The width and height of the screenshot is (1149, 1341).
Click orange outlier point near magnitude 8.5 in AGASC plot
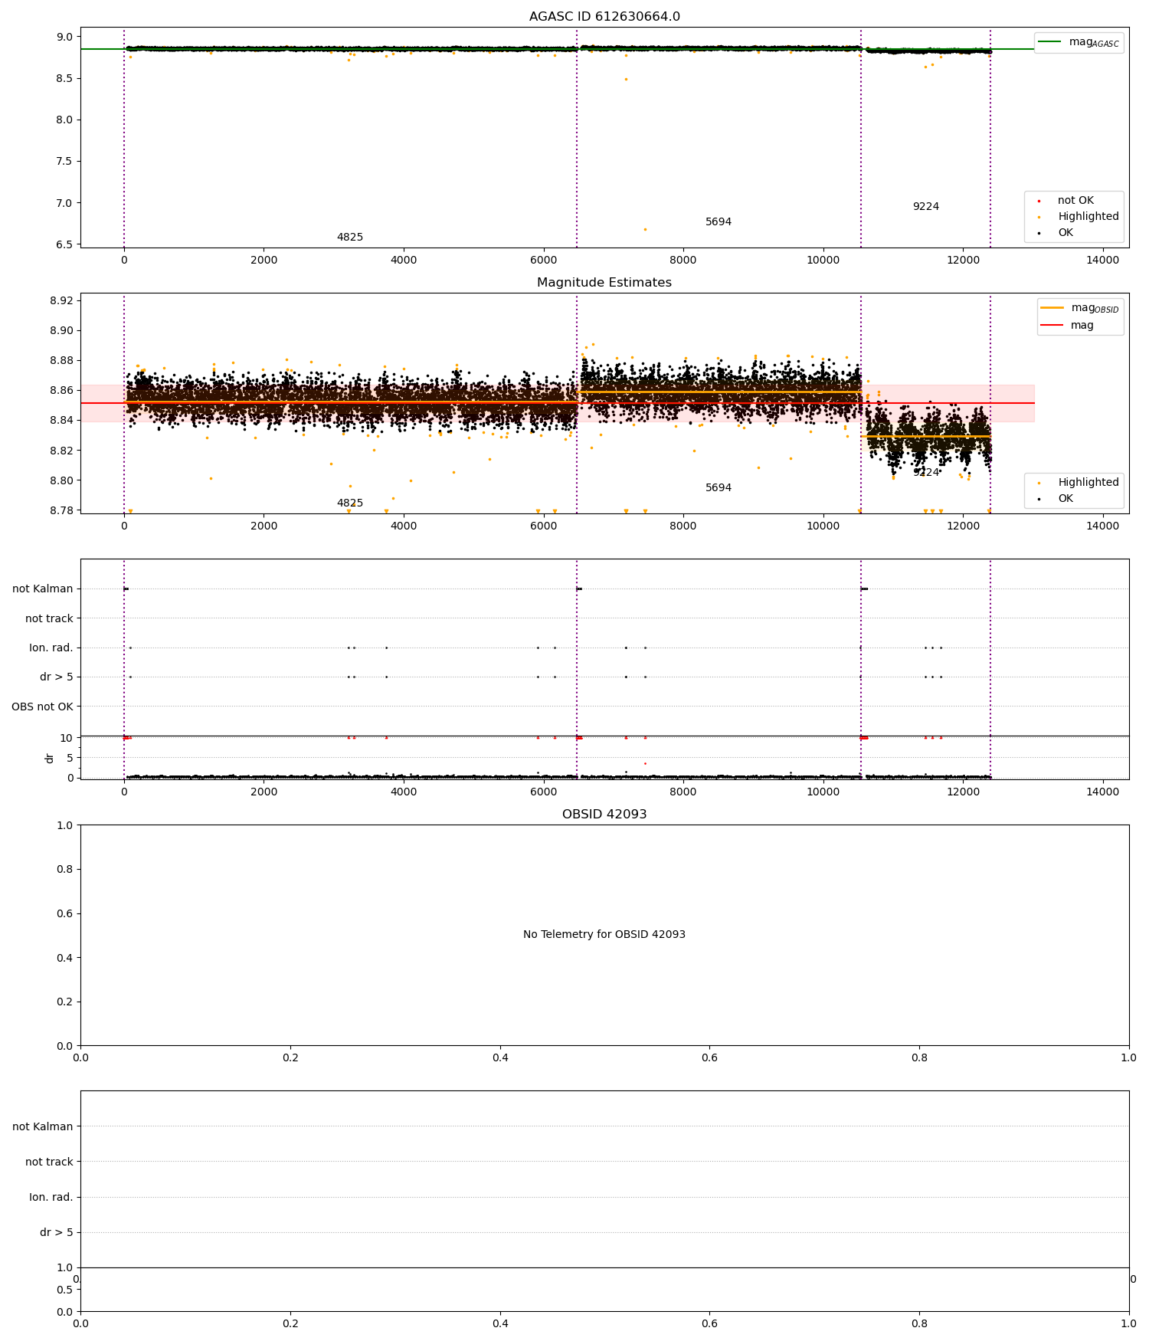pos(626,79)
